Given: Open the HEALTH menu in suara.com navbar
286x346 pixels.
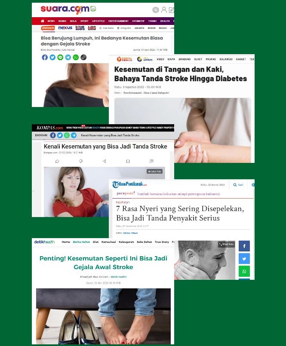Looking at the screenshot, I should tap(165, 21).
